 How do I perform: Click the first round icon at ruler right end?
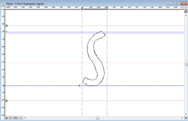tap(181, 8)
